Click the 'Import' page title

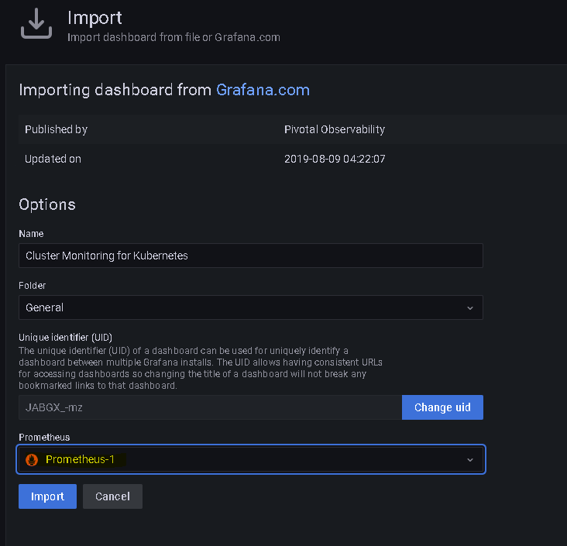(94, 18)
